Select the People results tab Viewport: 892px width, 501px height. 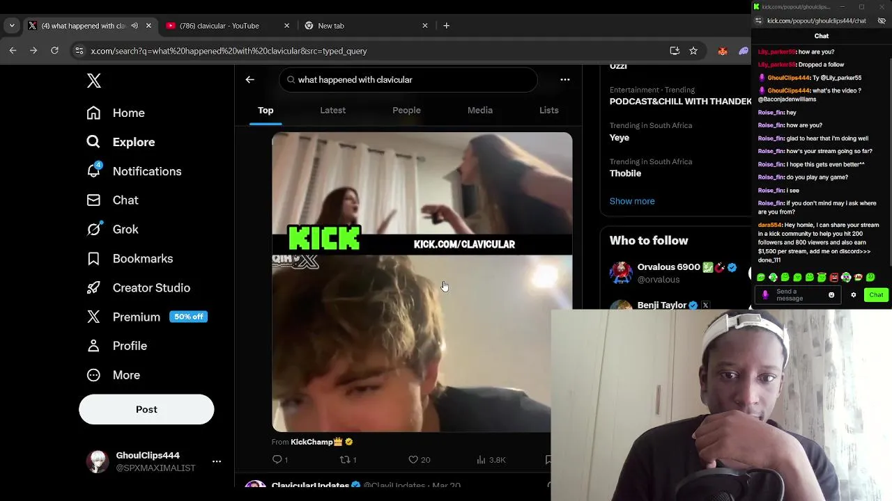[406, 110]
